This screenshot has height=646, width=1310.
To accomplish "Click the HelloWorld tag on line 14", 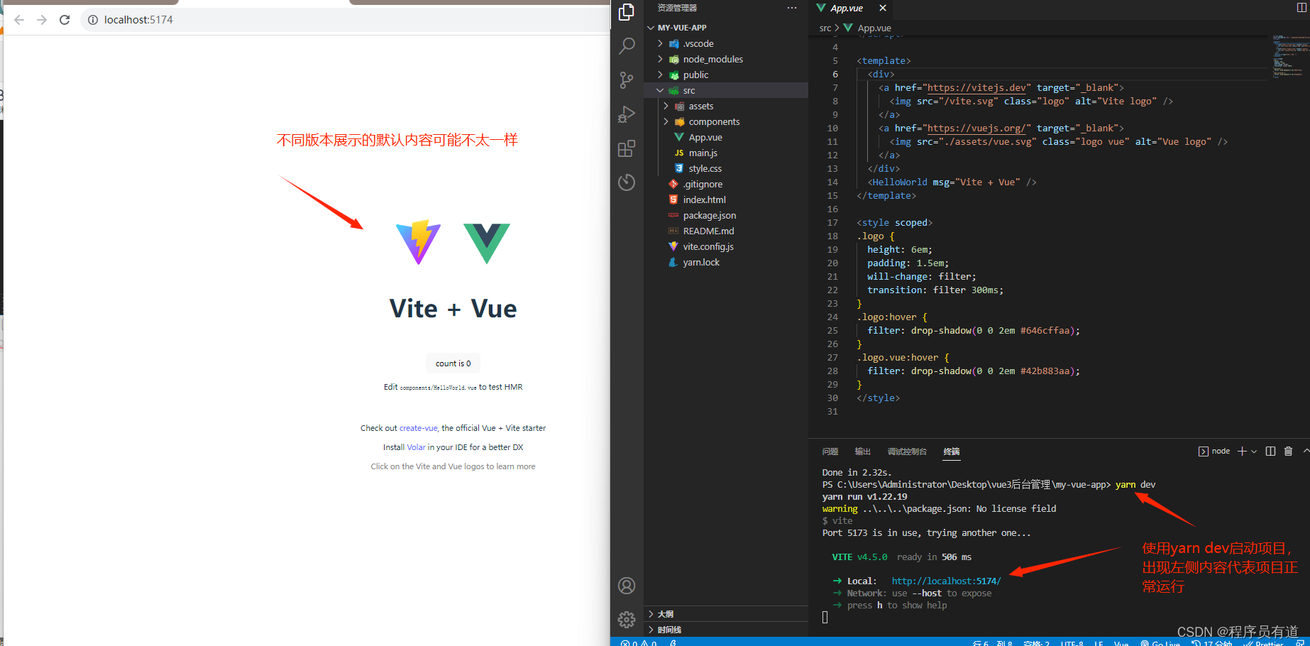I will [900, 182].
